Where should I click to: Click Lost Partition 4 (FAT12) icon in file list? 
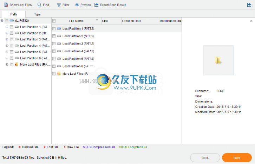pos(59,51)
